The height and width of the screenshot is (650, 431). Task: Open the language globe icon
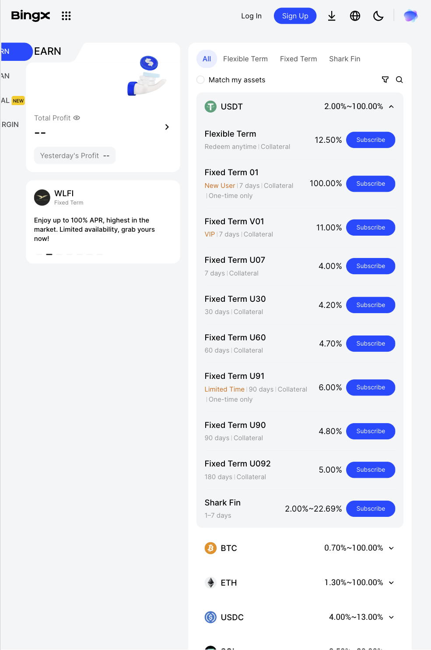[x=355, y=16]
